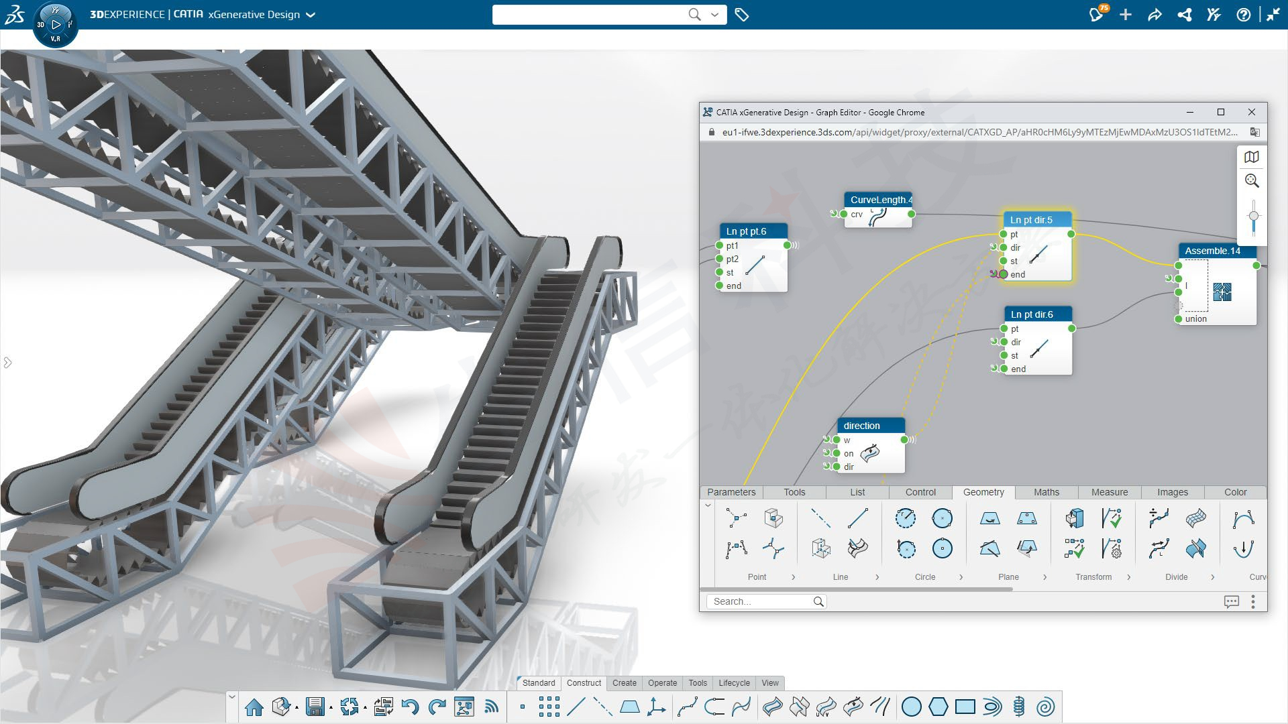
Task: Select the Assemble.14 node header
Action: (x=1217, y=251)
